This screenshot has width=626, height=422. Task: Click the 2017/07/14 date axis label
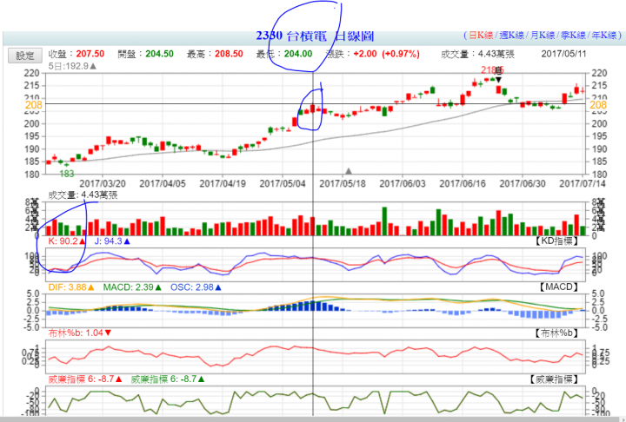pos(583,184)
